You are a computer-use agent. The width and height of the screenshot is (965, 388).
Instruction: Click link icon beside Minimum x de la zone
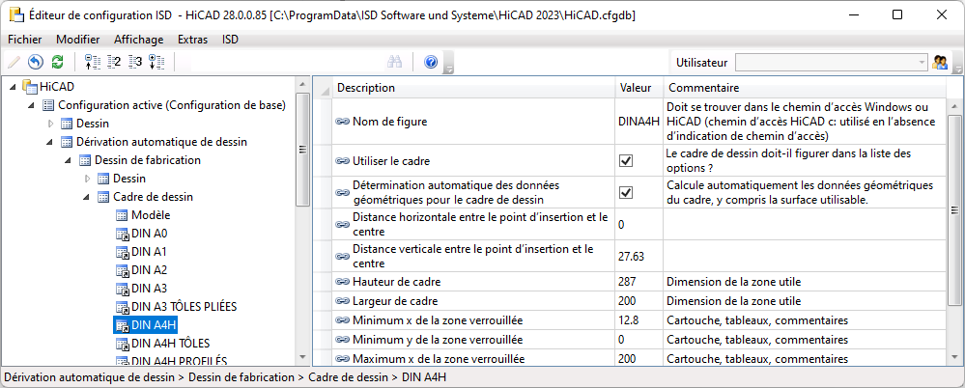coord(343,320)
